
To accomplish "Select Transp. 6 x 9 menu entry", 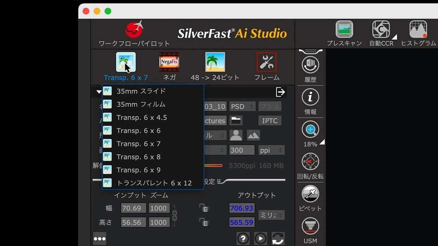I will [x=153, y=170].
